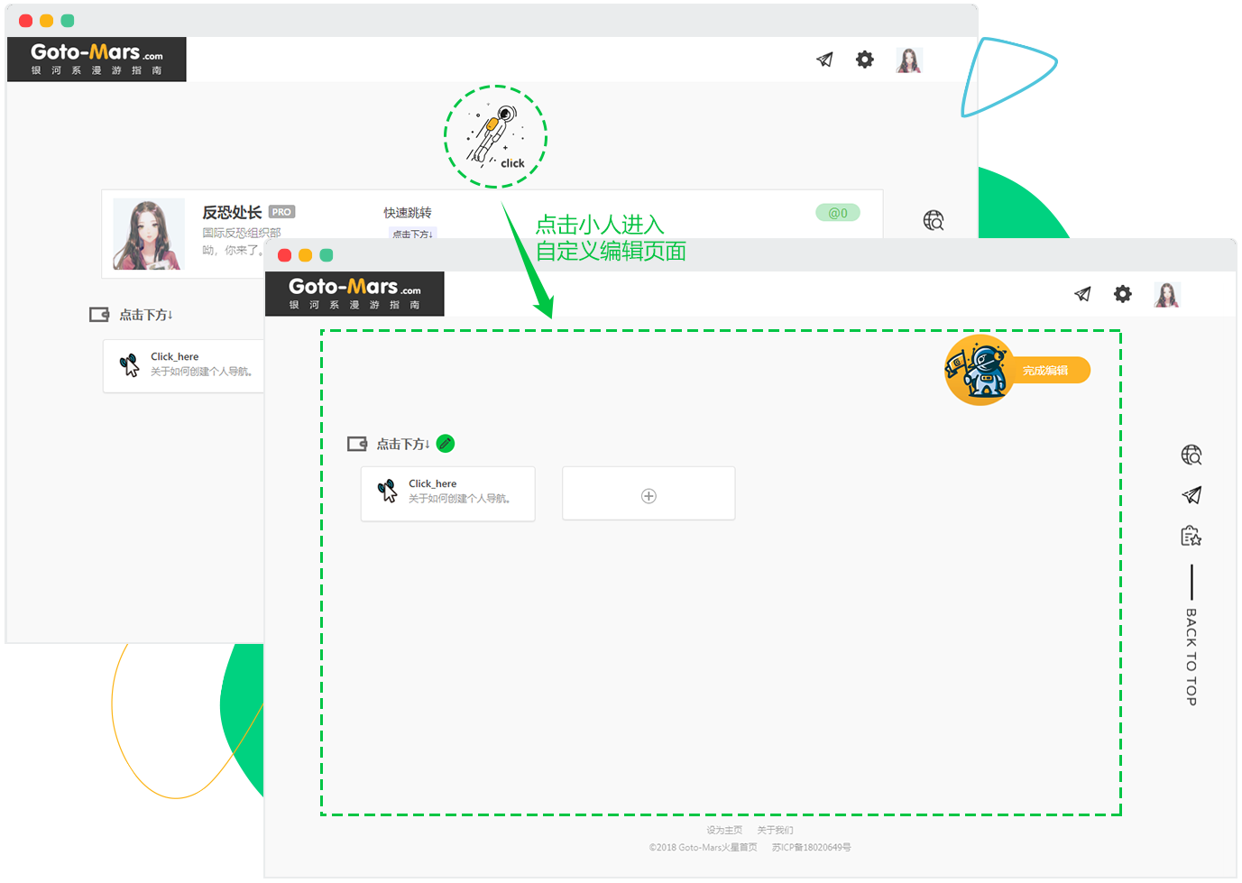Click wallet icon beside 点击下方 in front window
The image size is (1242, 883).
pos(357,444)
